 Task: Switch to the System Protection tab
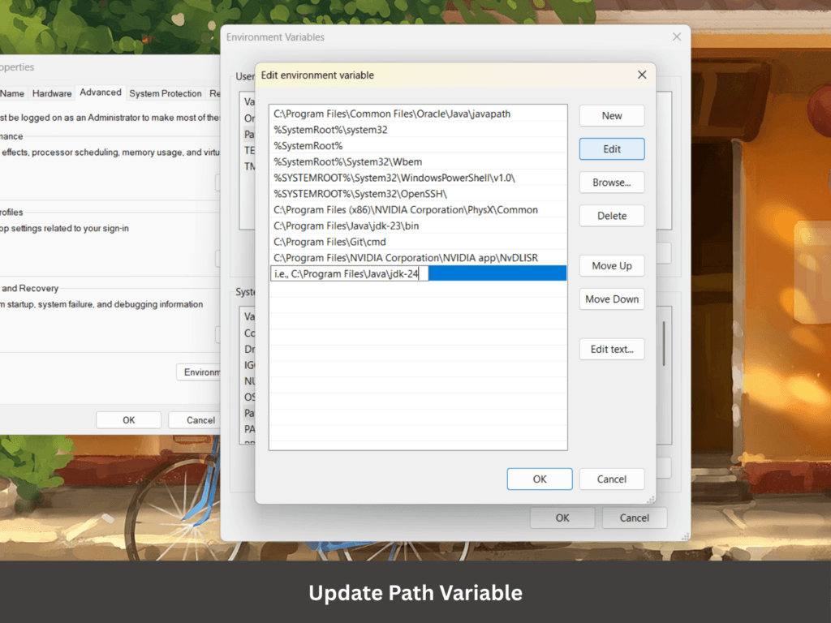[165, 93]
